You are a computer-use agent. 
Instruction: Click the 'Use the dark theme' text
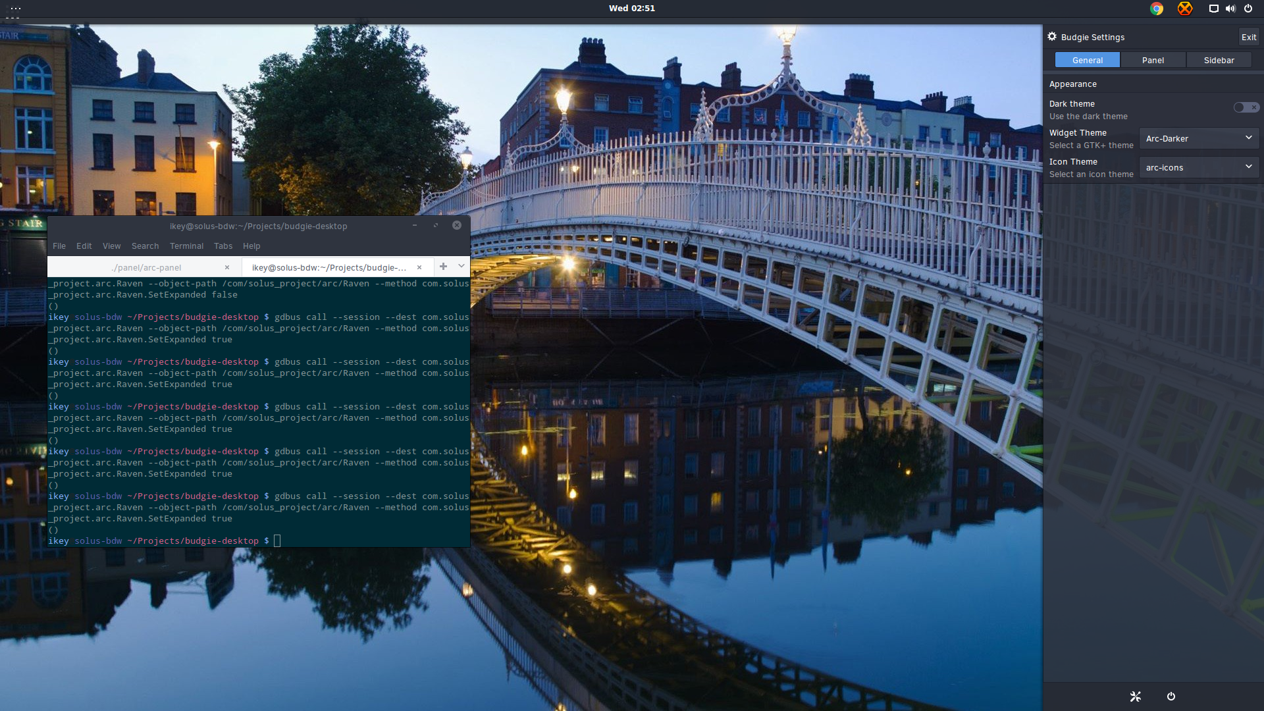point(1088,117)
